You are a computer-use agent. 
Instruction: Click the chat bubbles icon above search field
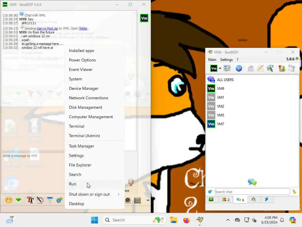click(252, 182)
